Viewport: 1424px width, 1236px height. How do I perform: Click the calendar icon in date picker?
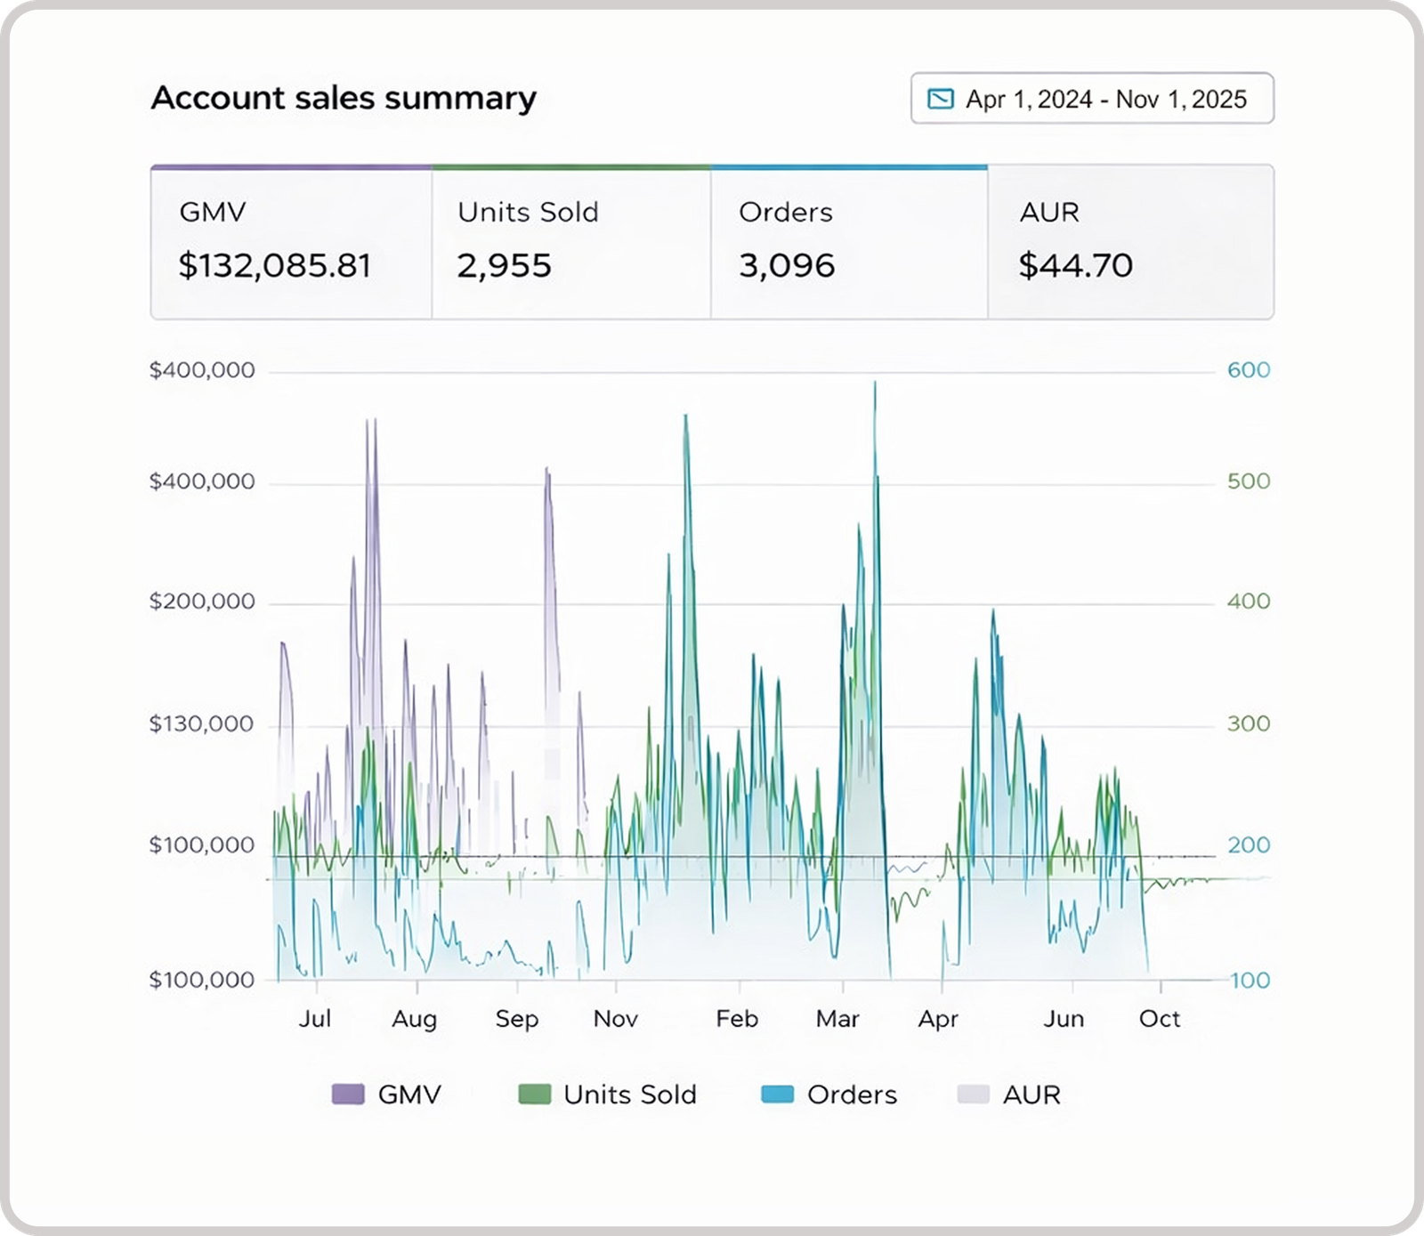[940, 99]
